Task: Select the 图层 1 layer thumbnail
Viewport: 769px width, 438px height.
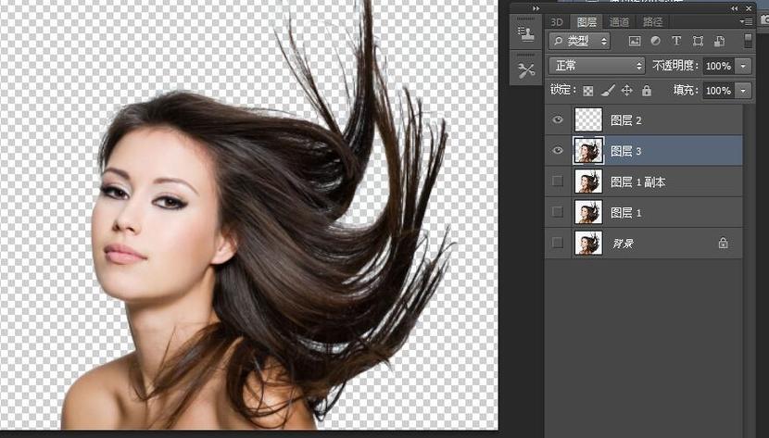Action: pos(588,212)
